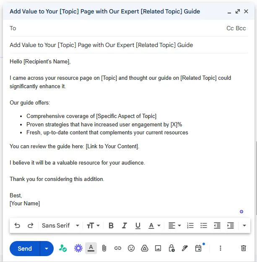Screen dimensions: 257x262
Task: Add Bcc recipients
Action: coord(241,28)
